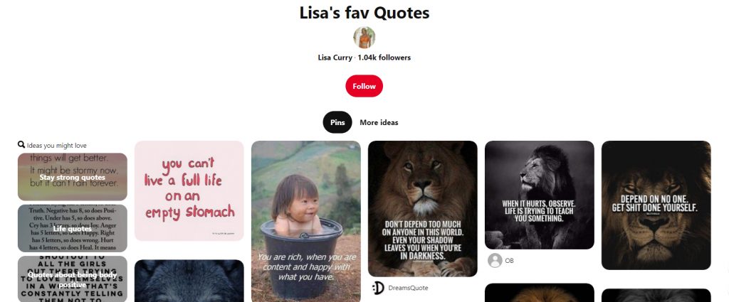The image size is (729, 302).
Task: Click the OB pinner name
Action: [509, 261]
